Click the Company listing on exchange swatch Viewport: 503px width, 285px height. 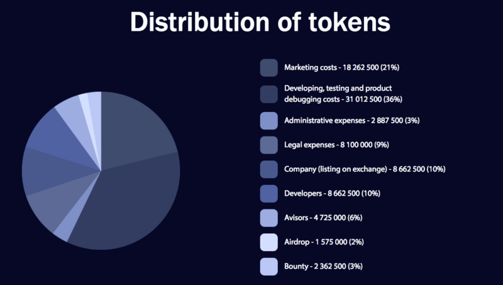coord(269,169)
